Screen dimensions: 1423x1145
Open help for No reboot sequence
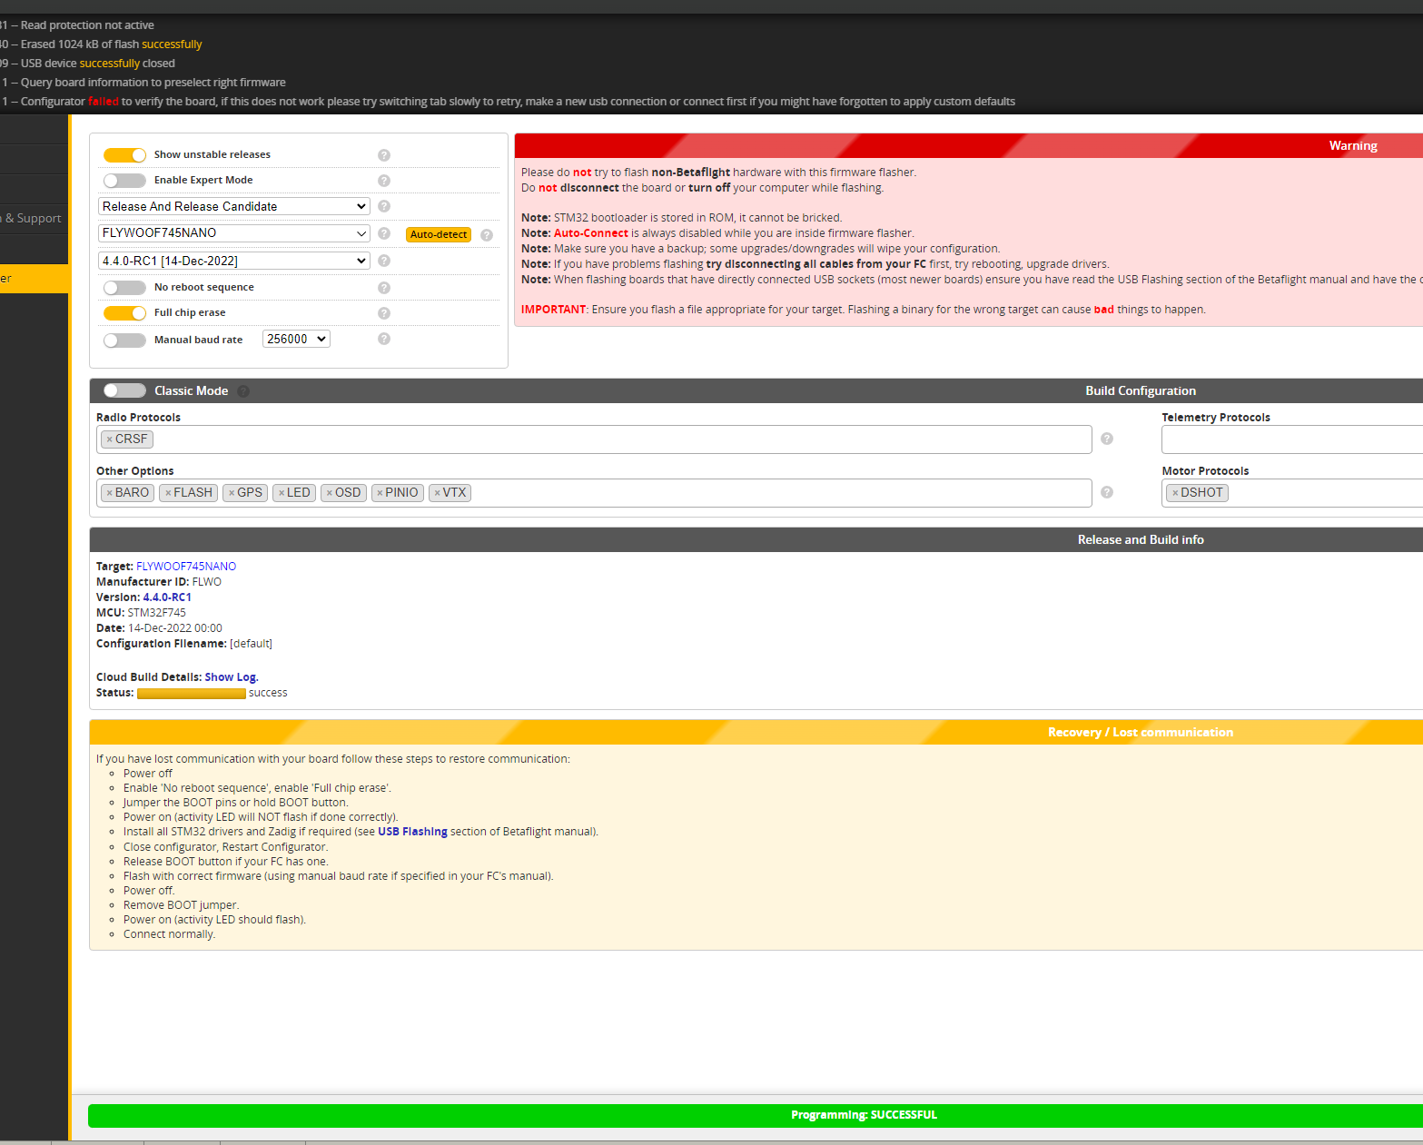click(384, 288)
